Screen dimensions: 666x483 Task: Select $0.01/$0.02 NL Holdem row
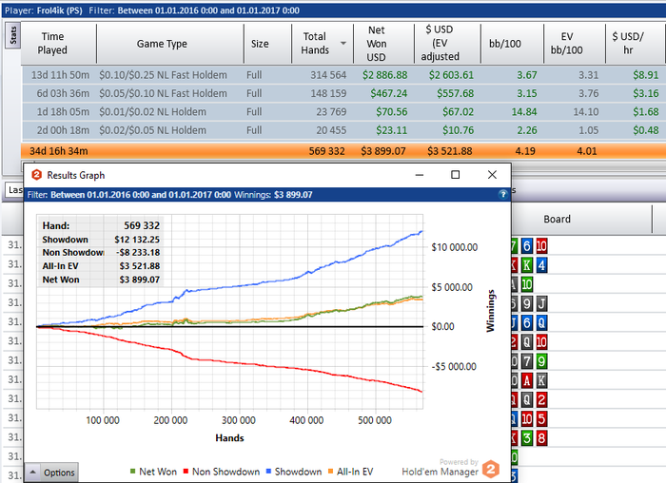(x=343, y=111)
